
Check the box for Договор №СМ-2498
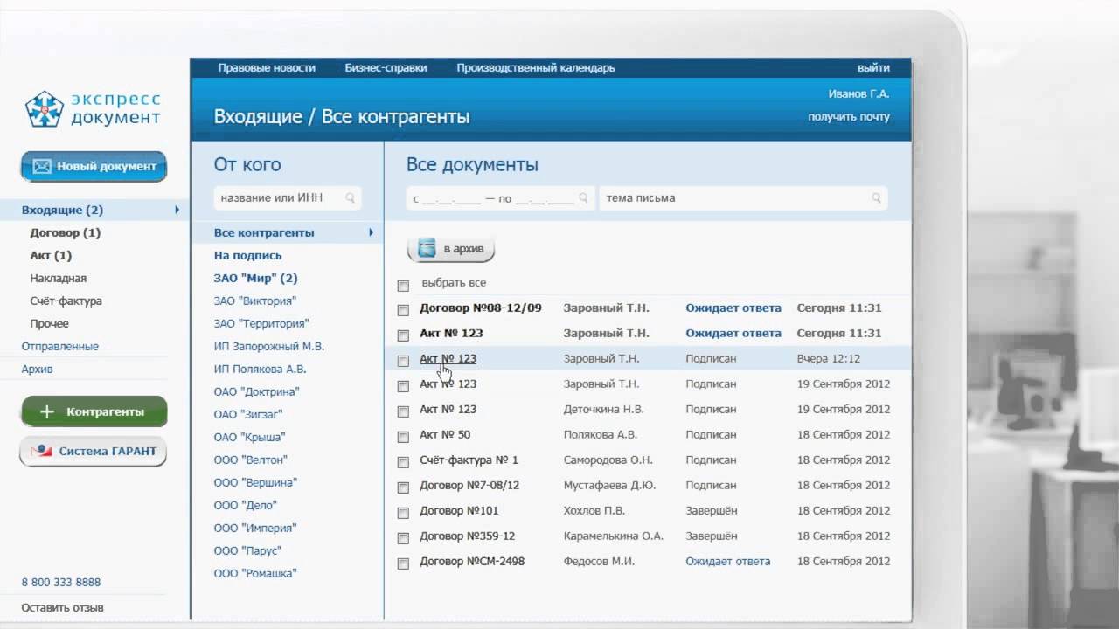pos(403,563)
